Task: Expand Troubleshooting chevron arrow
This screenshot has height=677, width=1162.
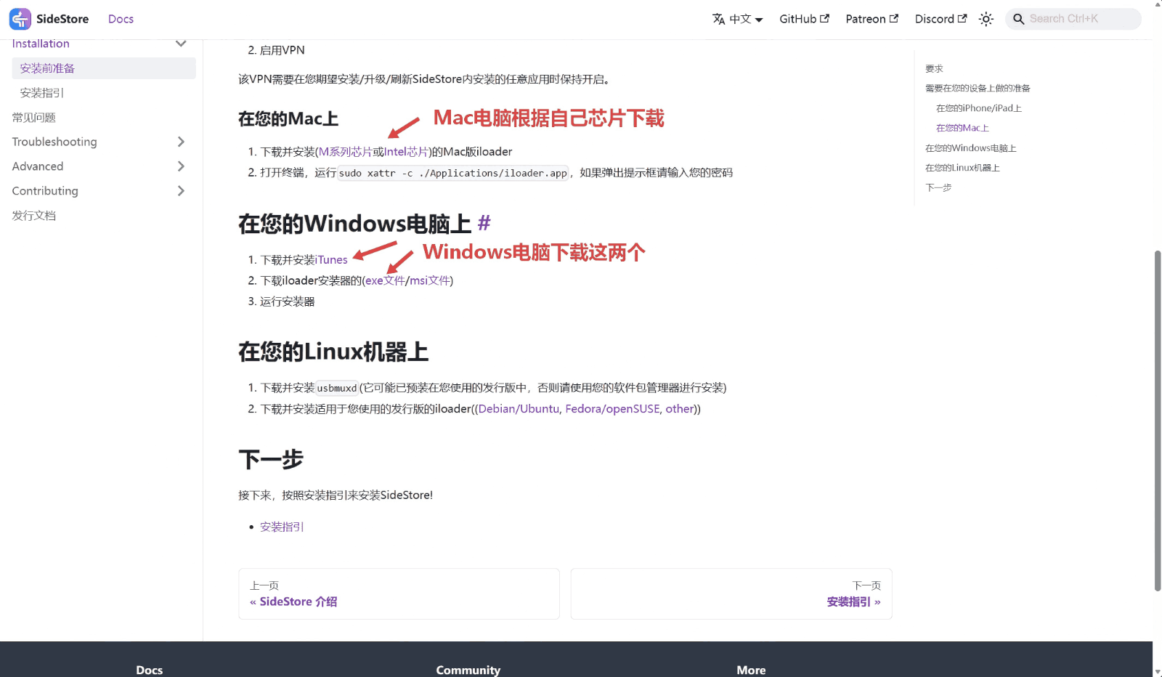Action: [x=181, y=142]
